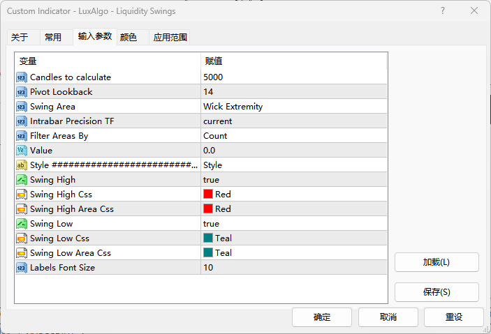Confirm with the 确定 button
Screen dimensions: 491x334
tap(322, 317)
